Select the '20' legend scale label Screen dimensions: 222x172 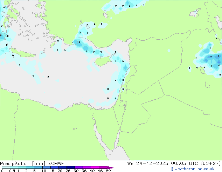click(60, 171)
